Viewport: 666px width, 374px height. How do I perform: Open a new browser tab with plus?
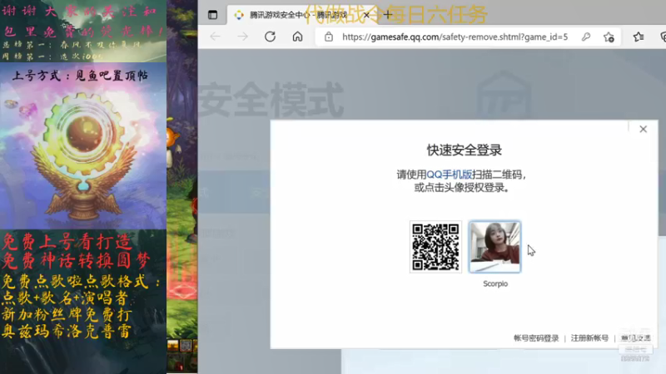click(x=388, y=15)
